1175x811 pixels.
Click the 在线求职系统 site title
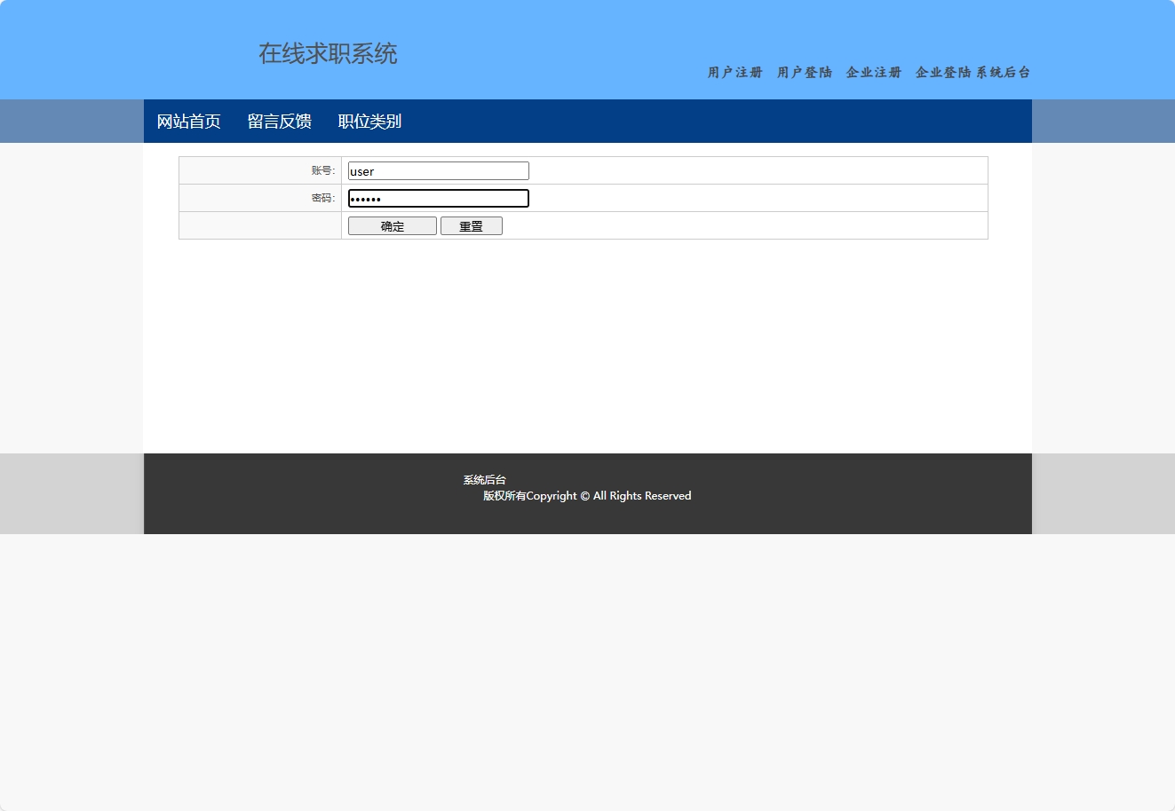[328, 54]
